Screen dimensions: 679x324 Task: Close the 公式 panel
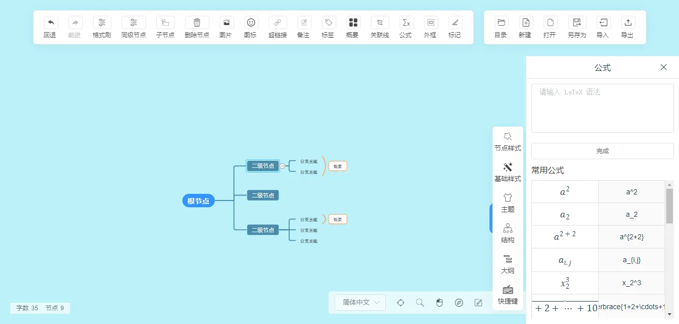[x=664, y=67]
